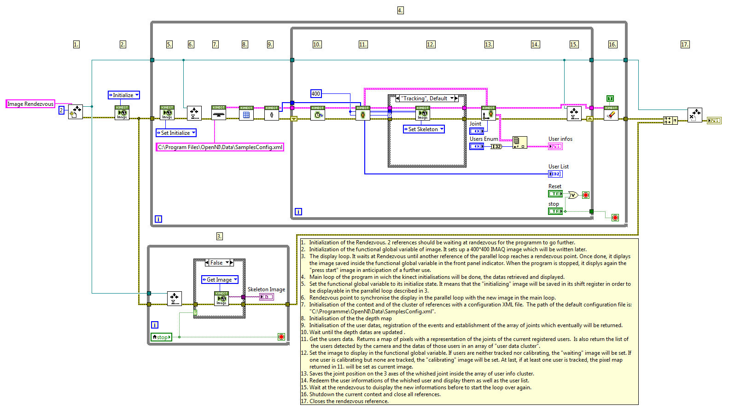The width and height of the screenshot is (729, 410).
Task: Select the Merge Errors node
Action: [x=670, y=121]
